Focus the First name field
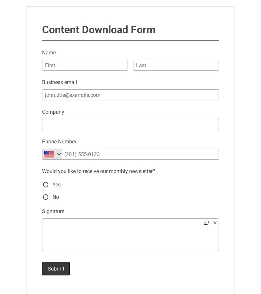 [85, 65]
